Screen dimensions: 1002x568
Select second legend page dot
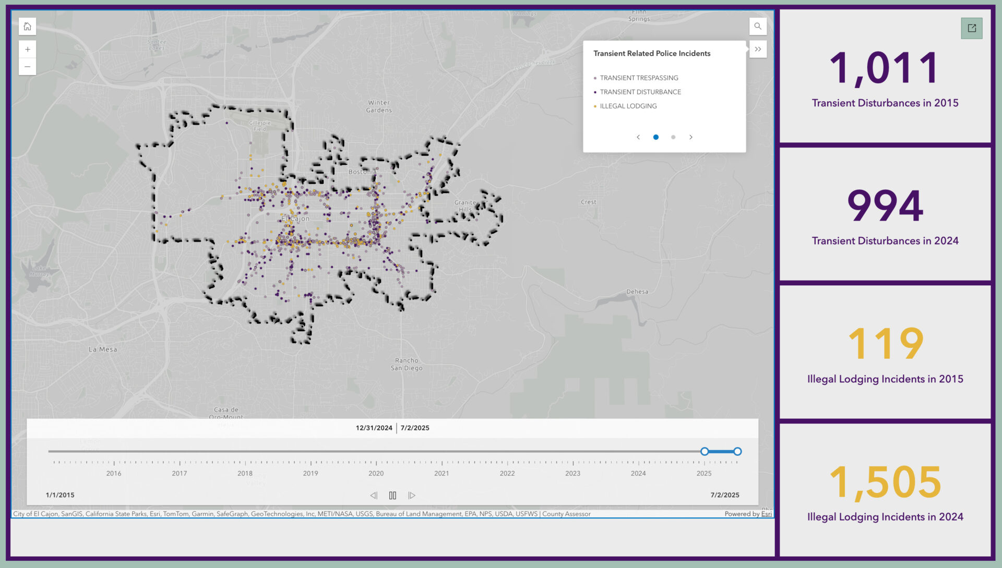tap(673, 137)
